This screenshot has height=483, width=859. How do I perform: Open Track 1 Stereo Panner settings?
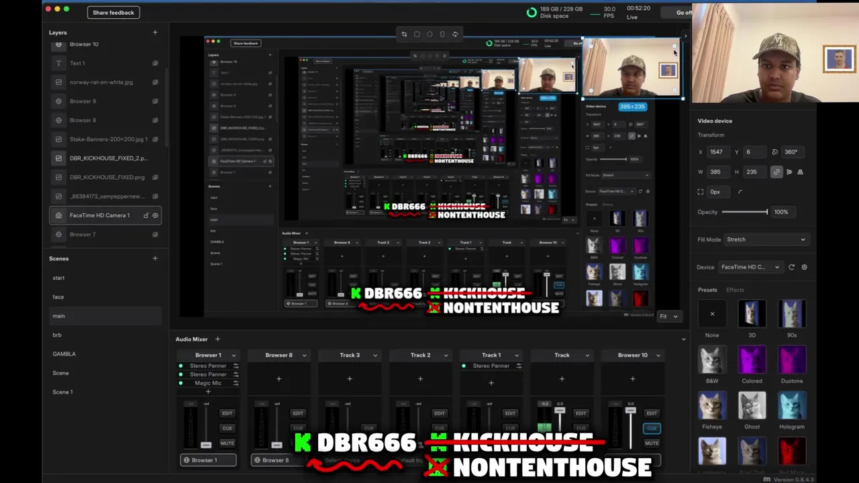(519, 366)
